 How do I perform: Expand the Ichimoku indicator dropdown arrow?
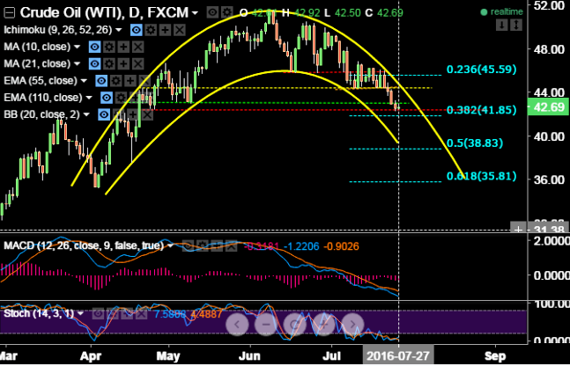pos(119,30)
